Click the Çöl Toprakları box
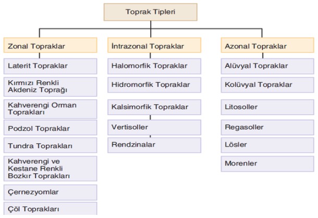 (x=50, y=209)
